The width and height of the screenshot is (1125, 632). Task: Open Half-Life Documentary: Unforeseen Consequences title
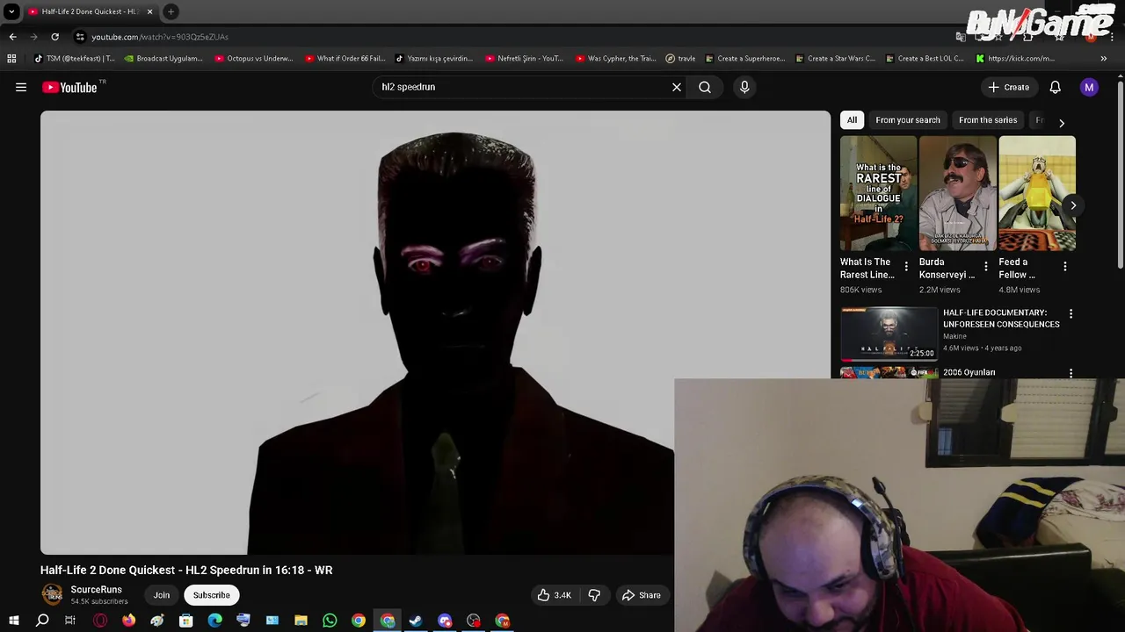tap(1001, 319)
